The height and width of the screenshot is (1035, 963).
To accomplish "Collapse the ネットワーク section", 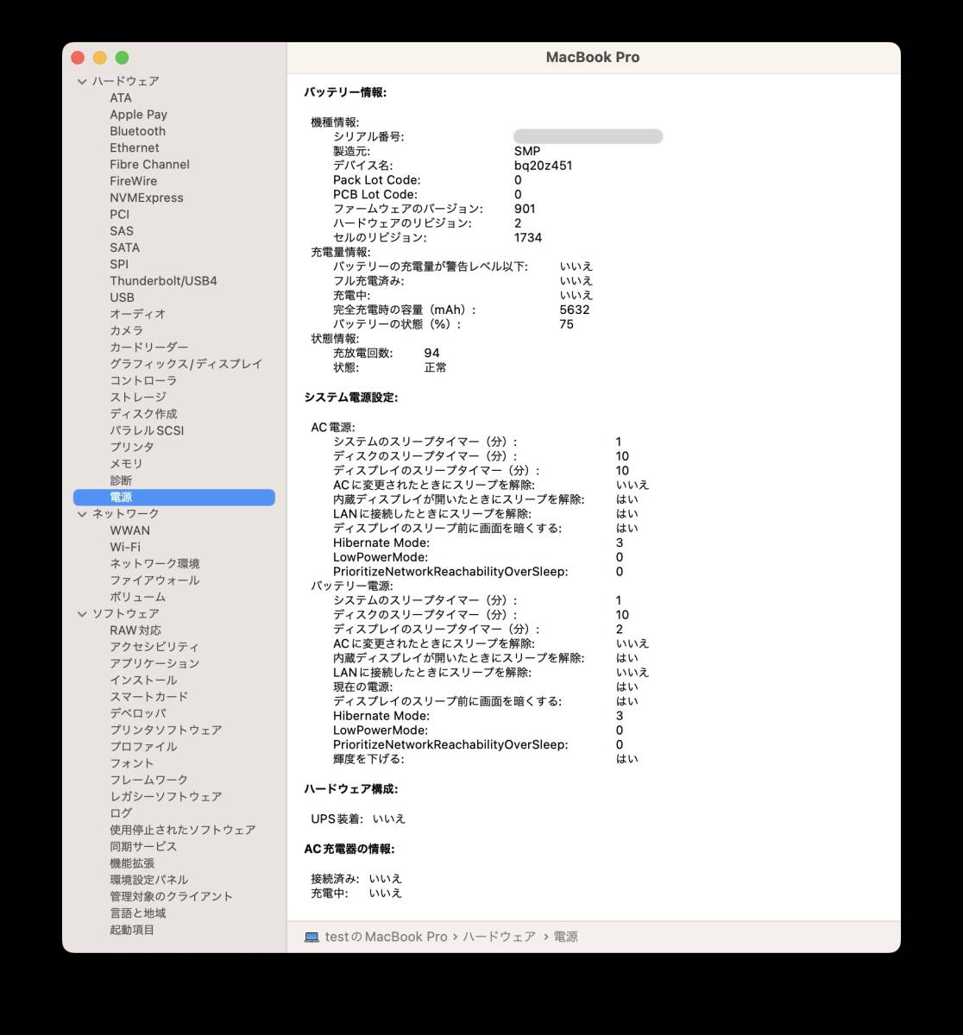I will tap(82, 513).
